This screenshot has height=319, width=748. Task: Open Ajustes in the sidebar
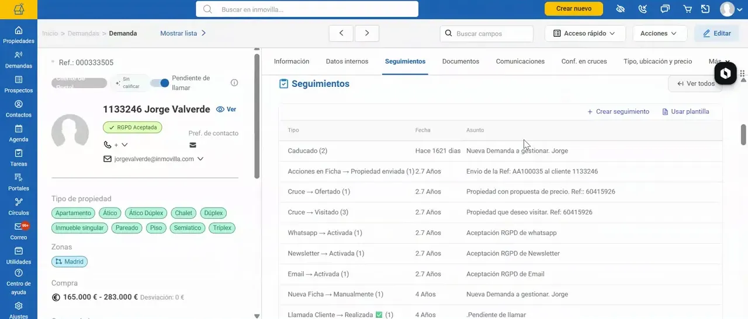coord(19,310)
